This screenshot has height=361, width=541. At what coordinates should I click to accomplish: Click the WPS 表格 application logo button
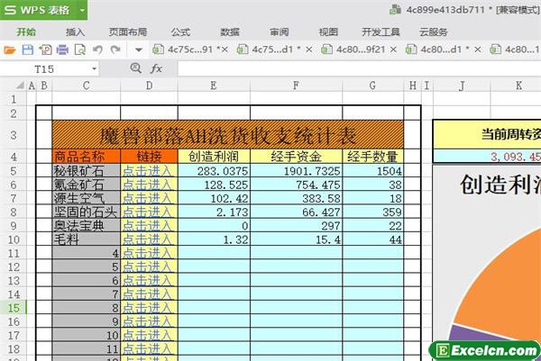coord(37,10)
